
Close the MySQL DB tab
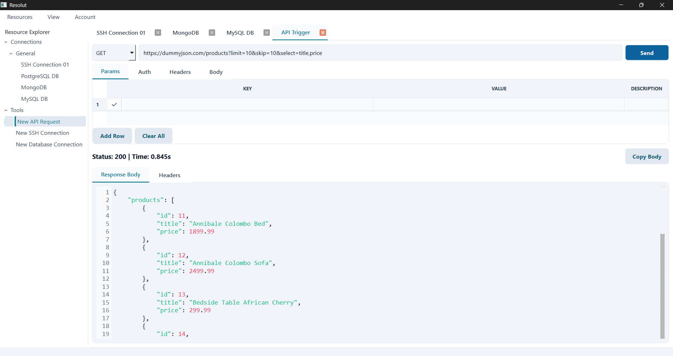click(267, 33)
